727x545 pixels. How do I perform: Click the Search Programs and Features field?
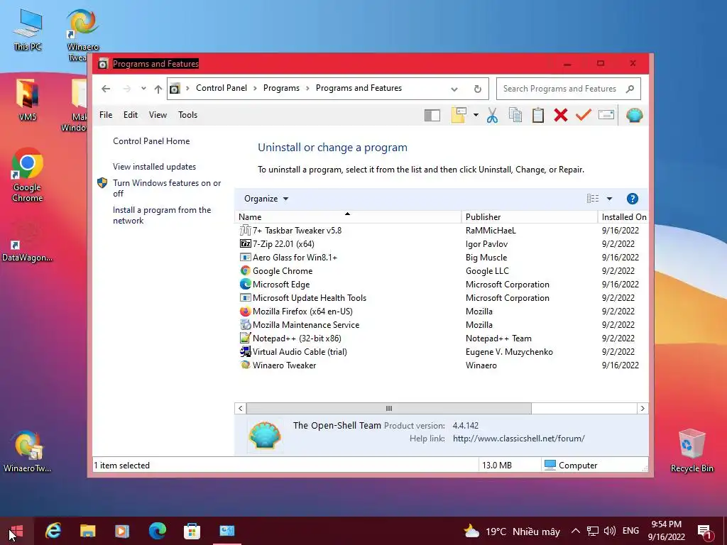(x=569, y=89)
